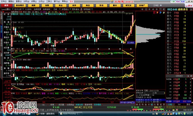
Task: Toggle the padlock icon beside 图形叠加
Action: coord(81,9)
